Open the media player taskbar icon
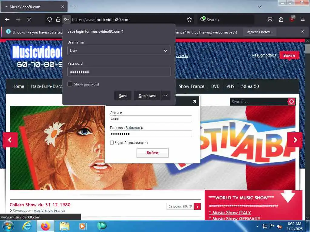Viewport: 310px width, 232px height. (x=82, y=226)
